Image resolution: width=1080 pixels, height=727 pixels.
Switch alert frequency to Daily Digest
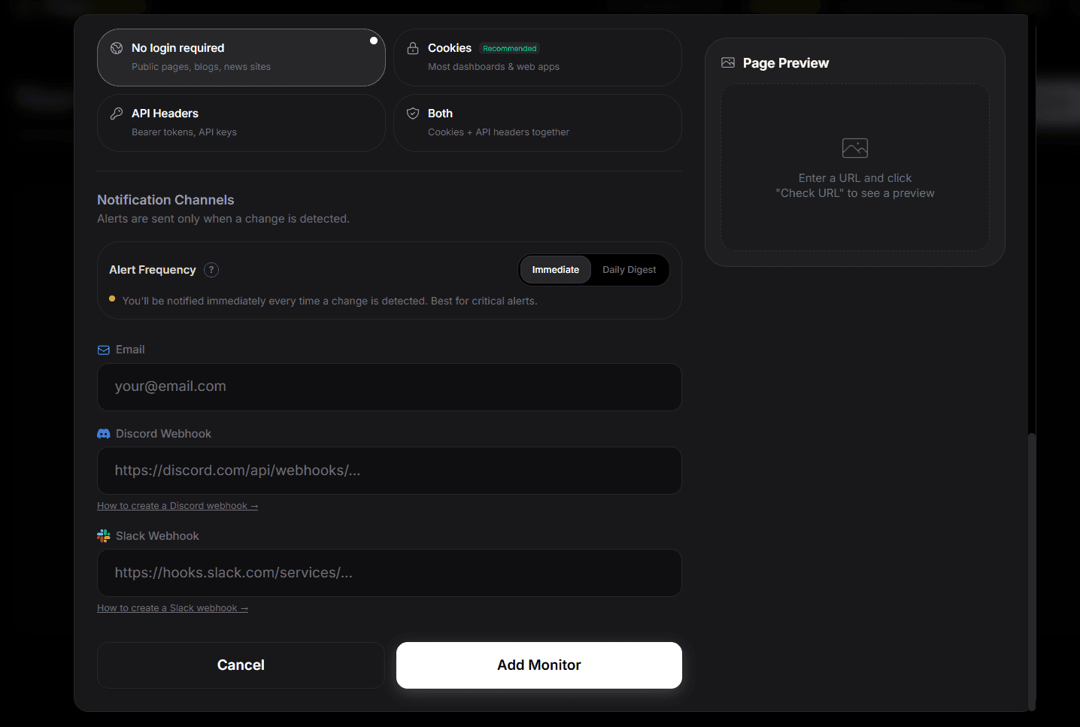tap(629, 269)
